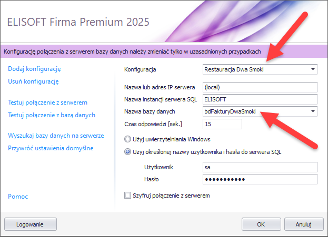Focus the Hasło password field
Viewport: 328px width, 237px height.
(260, 180)
